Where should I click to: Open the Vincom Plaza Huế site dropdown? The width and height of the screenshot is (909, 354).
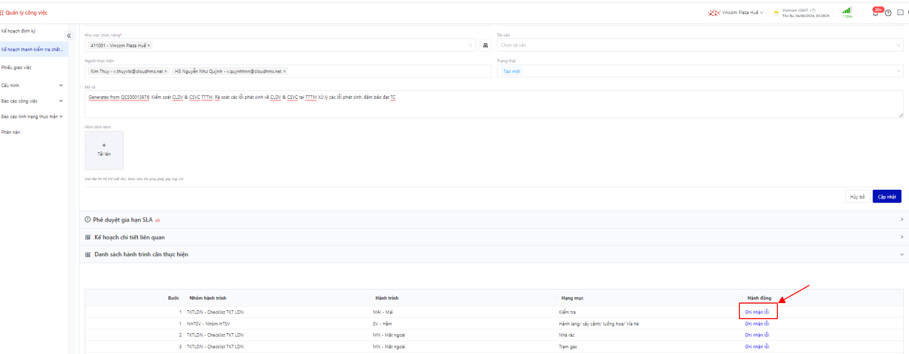[x=738, y=13]
